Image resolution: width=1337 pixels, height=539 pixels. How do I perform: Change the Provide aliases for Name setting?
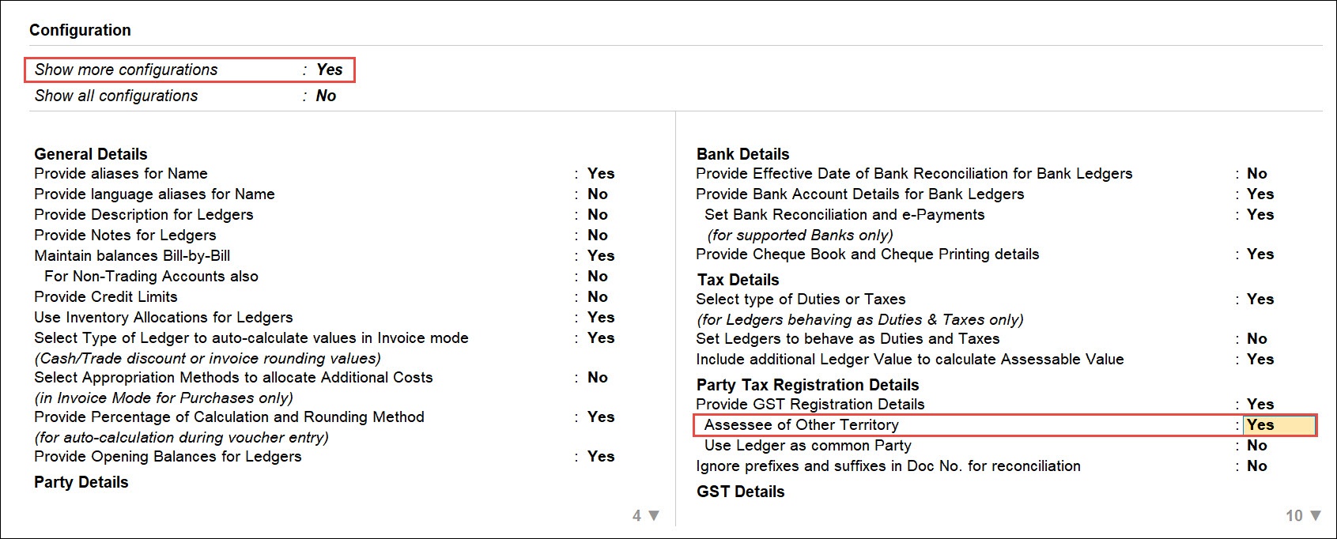[x=601, y=173]
